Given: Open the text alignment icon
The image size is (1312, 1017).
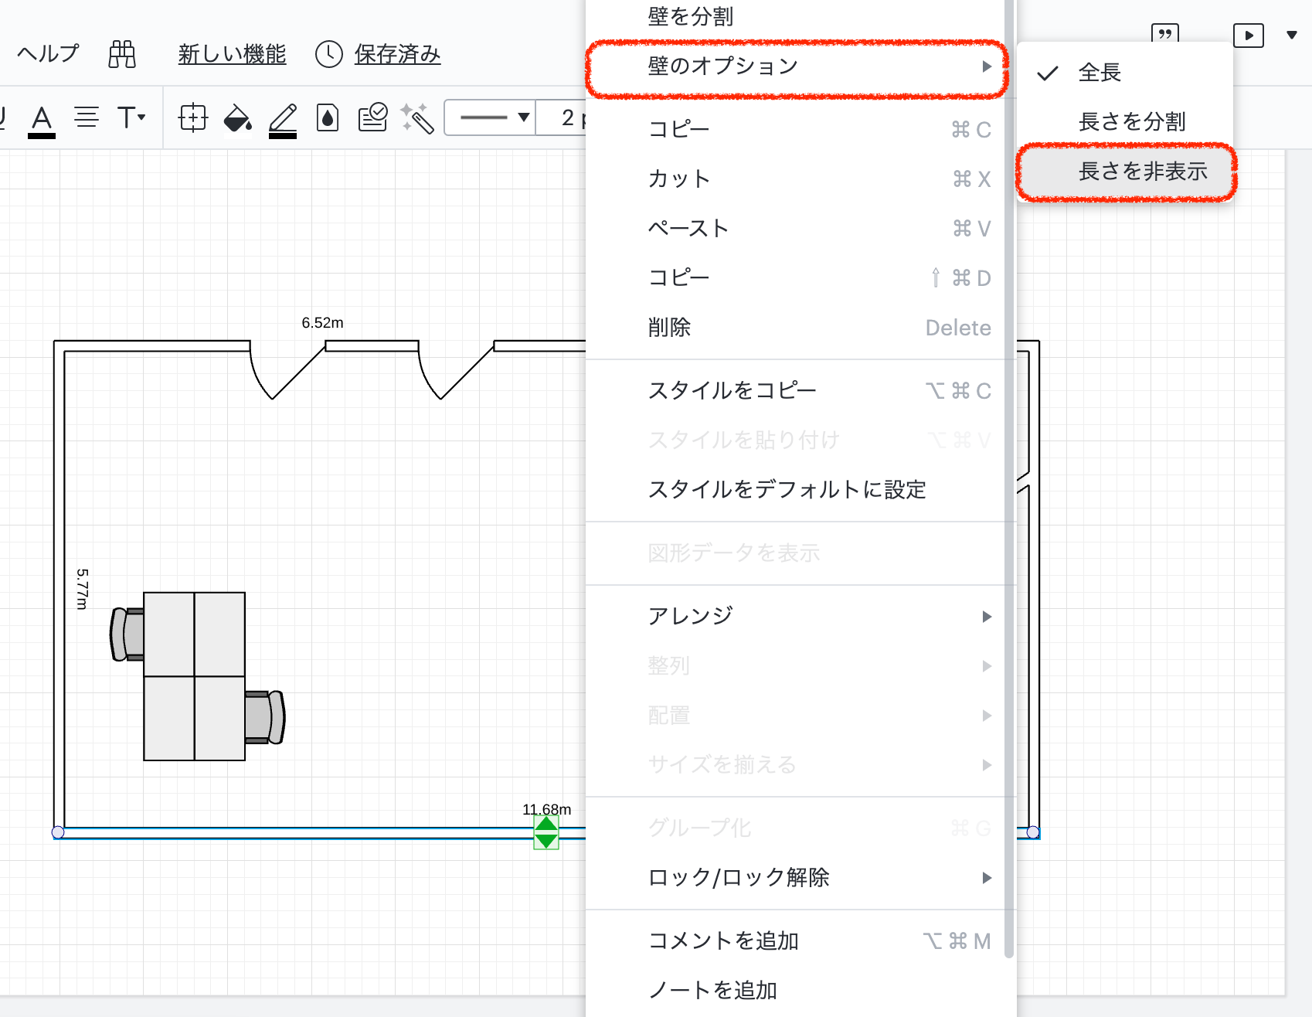Looking at the screenshot, I should click(87, 117).
